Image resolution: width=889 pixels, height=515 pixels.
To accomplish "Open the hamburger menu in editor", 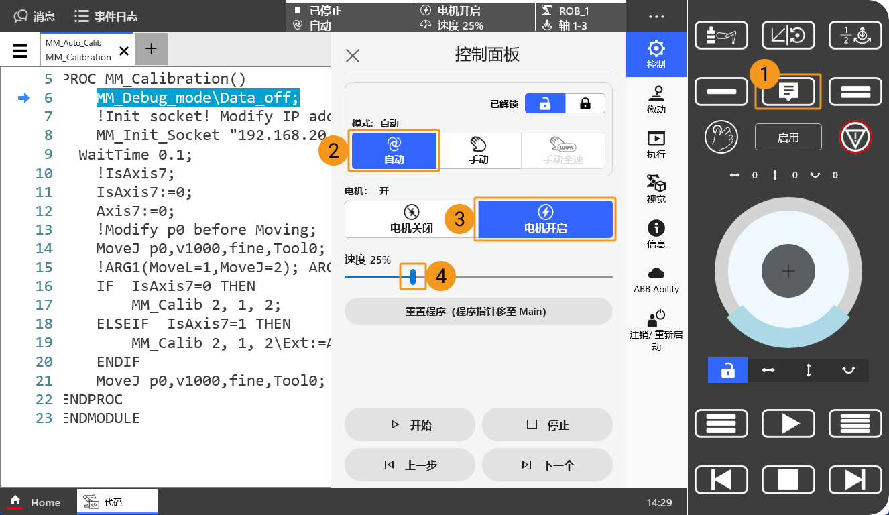I will [20, 51].
